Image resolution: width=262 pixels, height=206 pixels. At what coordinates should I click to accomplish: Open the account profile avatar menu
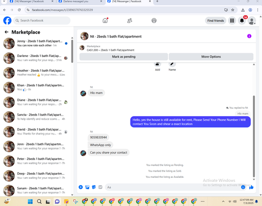point(252,21)
